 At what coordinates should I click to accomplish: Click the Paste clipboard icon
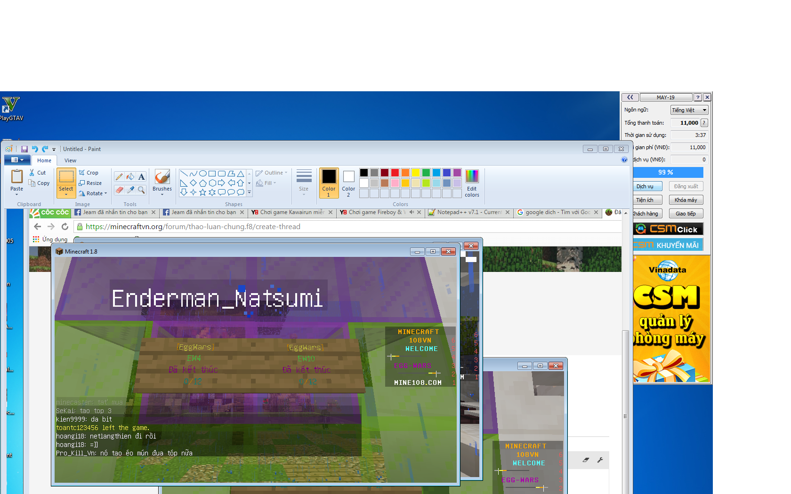pyautogui.click(x=17, y=176)
